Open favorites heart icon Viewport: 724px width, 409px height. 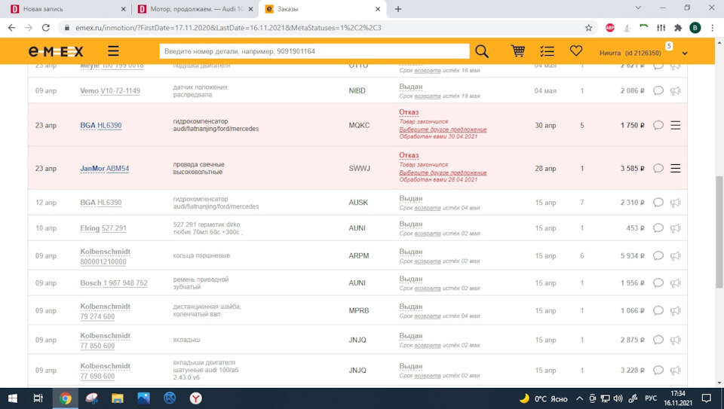[575, 50]
